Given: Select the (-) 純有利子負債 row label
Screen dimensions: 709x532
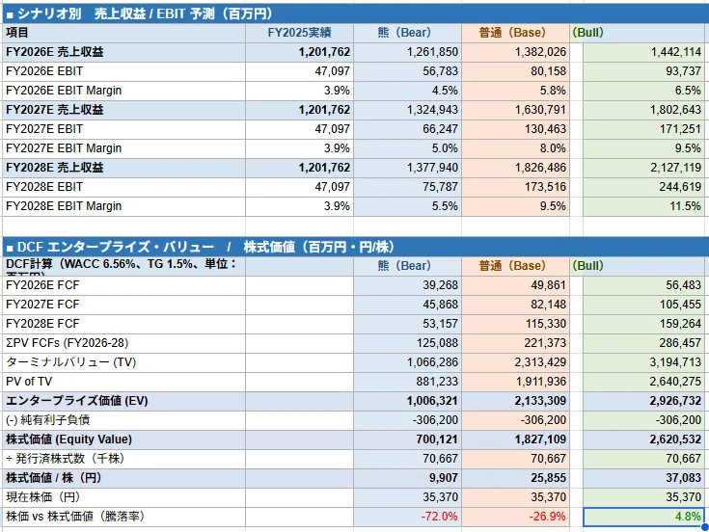Looking at the screenshot, I should 48,420.
